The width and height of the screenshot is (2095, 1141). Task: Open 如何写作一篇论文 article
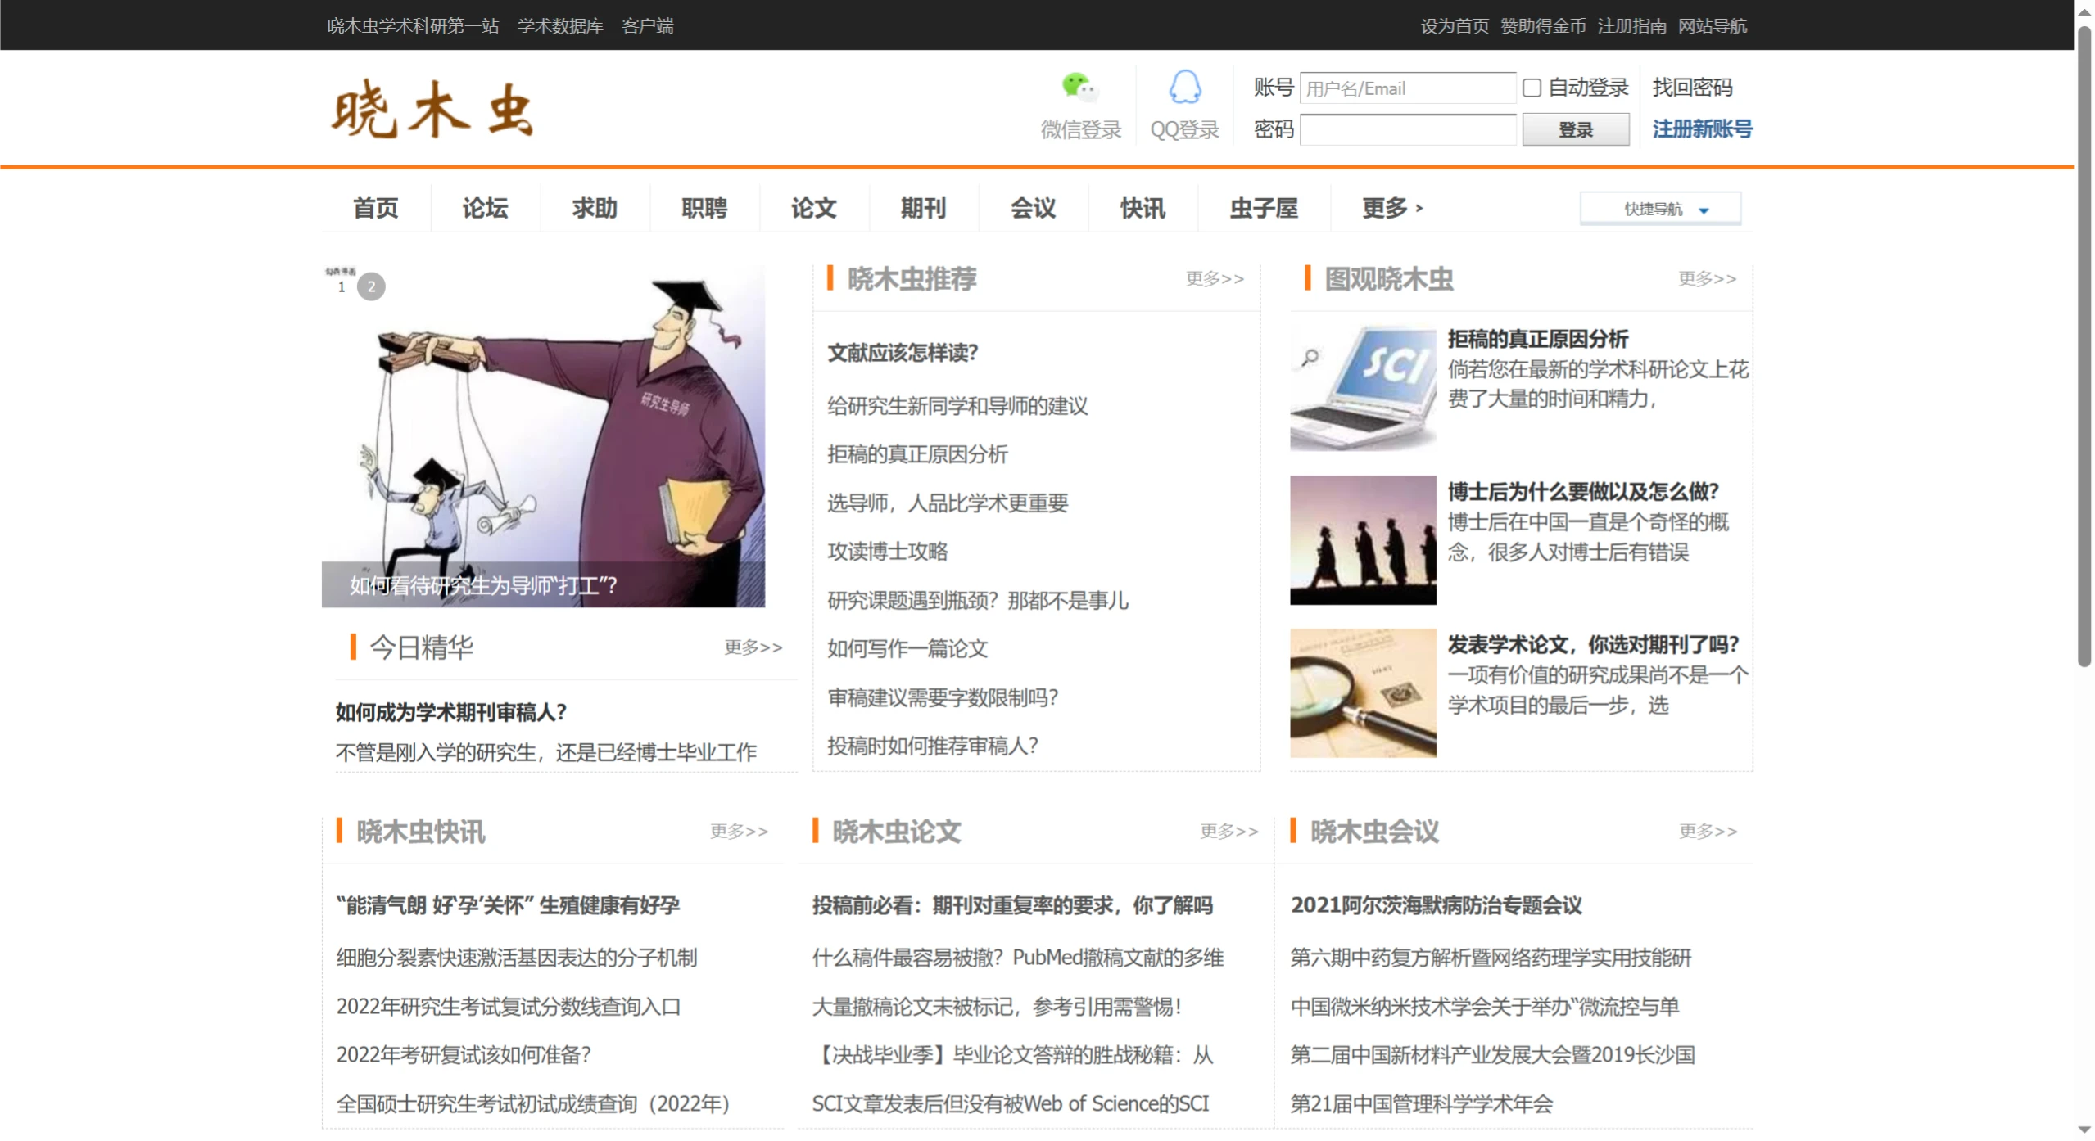(907, 648)
